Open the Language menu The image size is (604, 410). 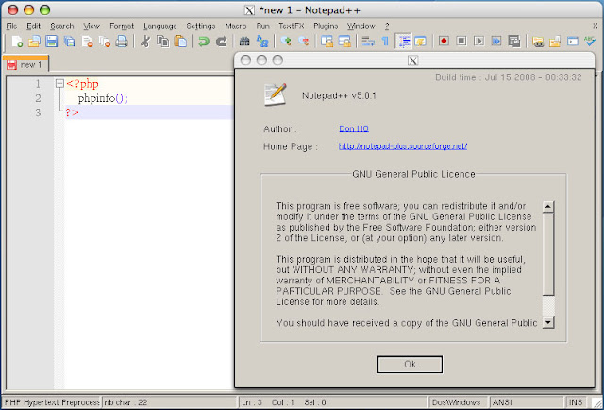coord(159,26)
